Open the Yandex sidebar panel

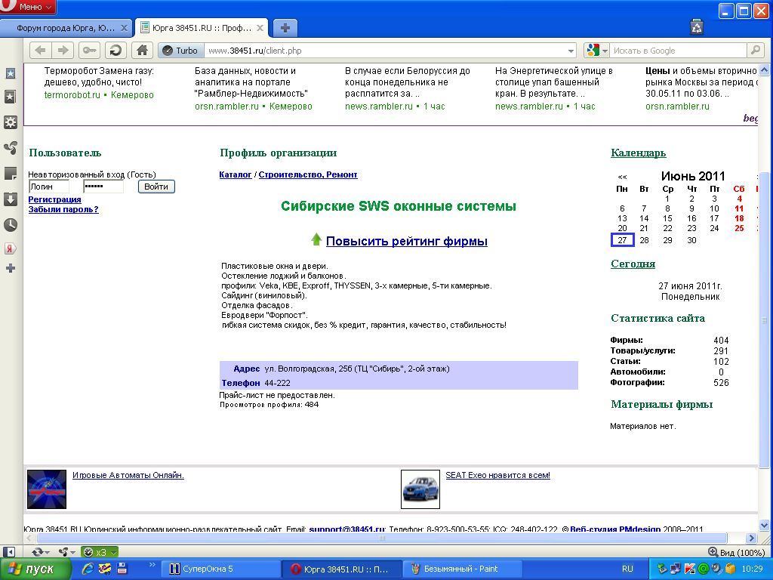pyautogui.click(x=11, y=248)
